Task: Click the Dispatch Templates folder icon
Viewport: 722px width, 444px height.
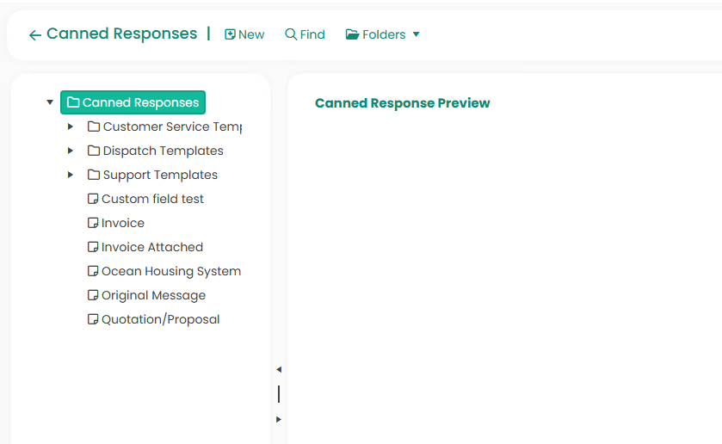Action: (94, 151)
